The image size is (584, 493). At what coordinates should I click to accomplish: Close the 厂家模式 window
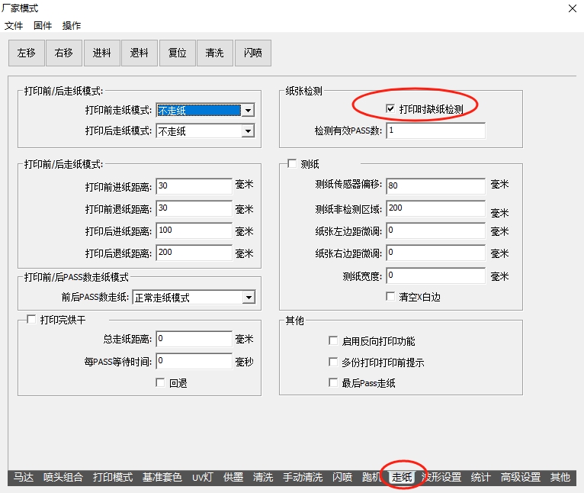point(572,8)
